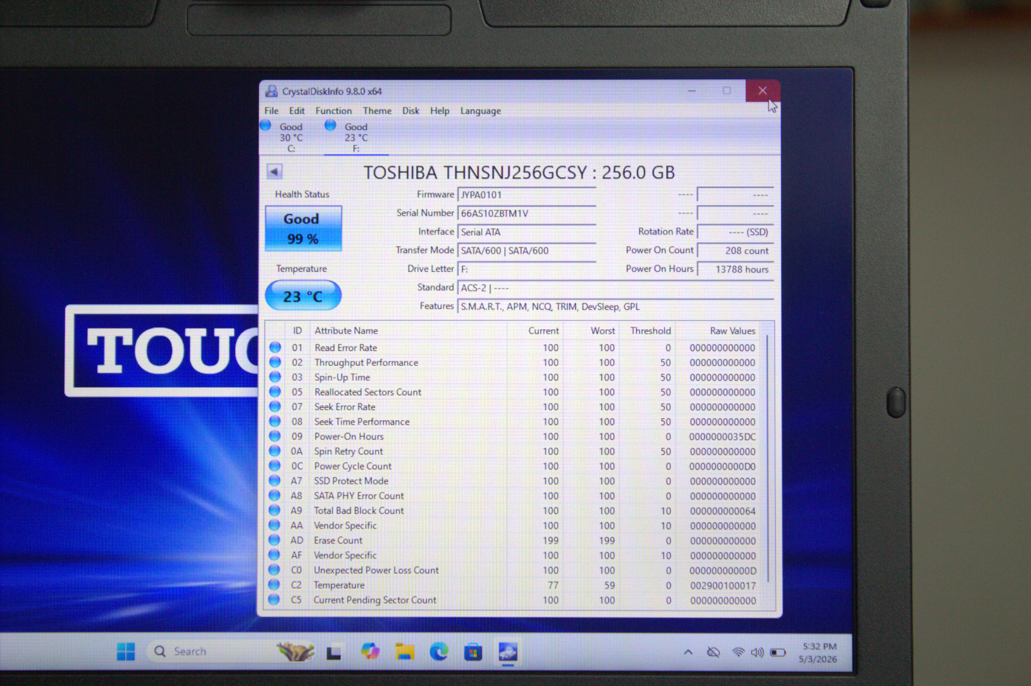Screen dimensions: 1031x686
Task: Click the status dot for Current Pending Sector Count
Action: click(x=274, y=600)
